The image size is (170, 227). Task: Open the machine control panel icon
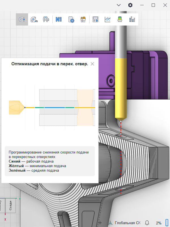[95, 20]
